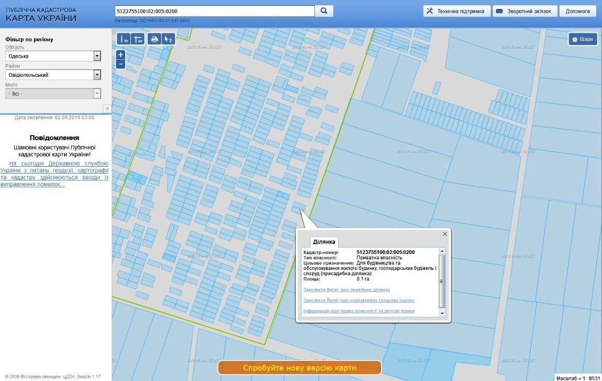The width and height of the screenshot is (602, 381).
Task: Close the Ділянка info popup
Action: [445, 234]
